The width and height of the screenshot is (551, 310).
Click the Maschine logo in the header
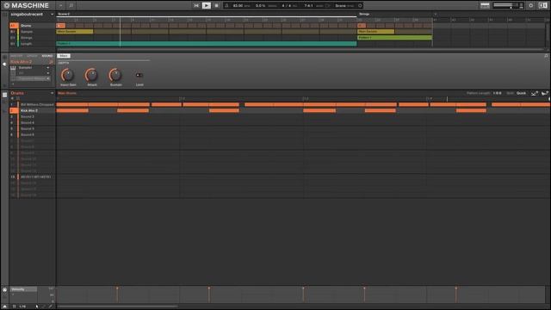[x=27, y=5]
